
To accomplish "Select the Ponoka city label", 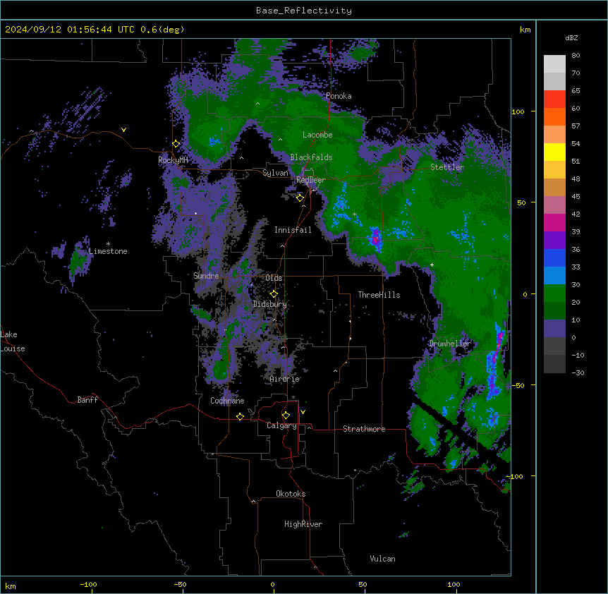I will tap(339, 96).
